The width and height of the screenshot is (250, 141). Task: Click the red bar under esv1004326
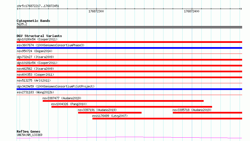(132, 107)
